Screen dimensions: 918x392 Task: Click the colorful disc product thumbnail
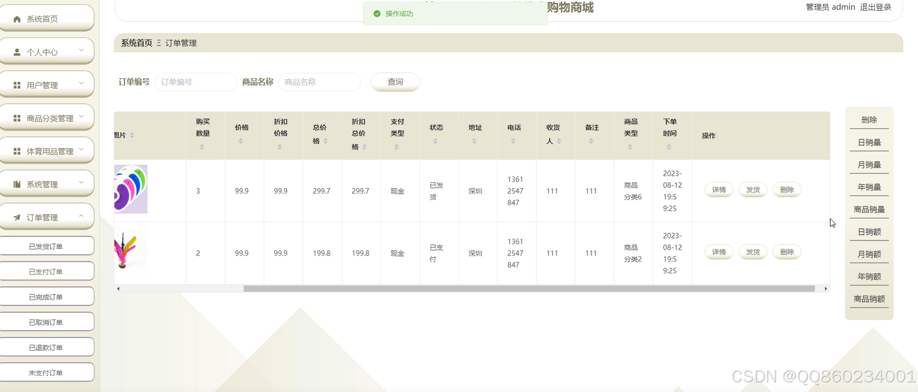tap(131, 189)
